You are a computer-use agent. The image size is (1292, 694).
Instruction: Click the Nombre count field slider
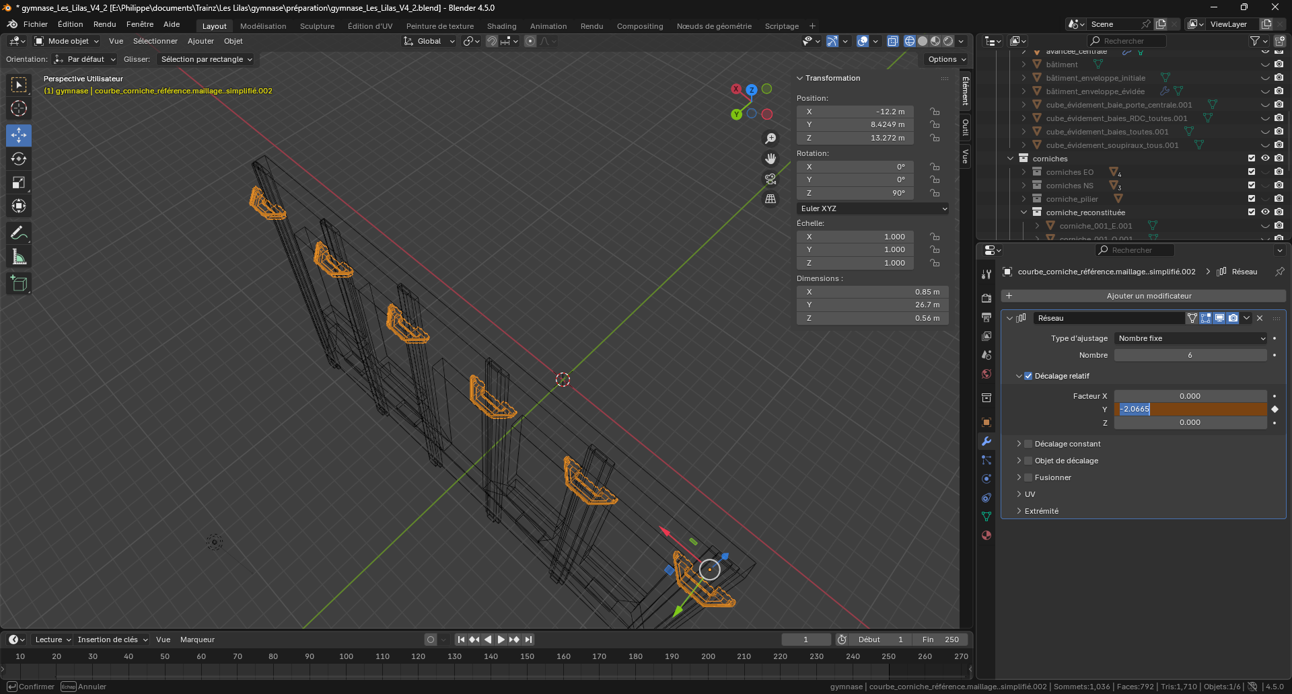[x=1190, y=355]
